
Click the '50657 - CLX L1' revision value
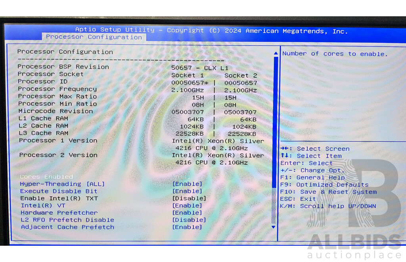point(200,68)
